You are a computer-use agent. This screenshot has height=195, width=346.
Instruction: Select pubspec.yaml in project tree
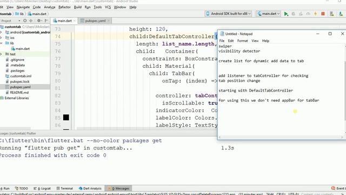point(18,87)
